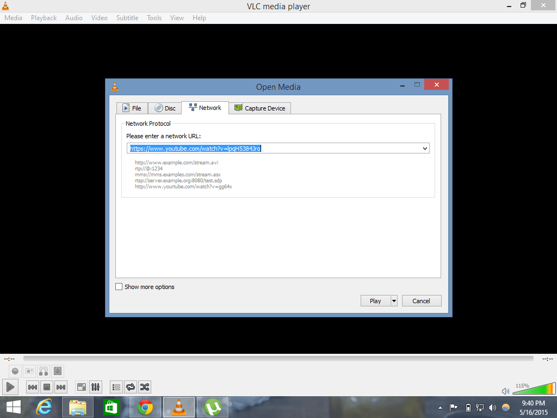Viewport: 557px width, 418px height.
Task: Click the remaining time label right of the seek bar
Action: (547, 359)
